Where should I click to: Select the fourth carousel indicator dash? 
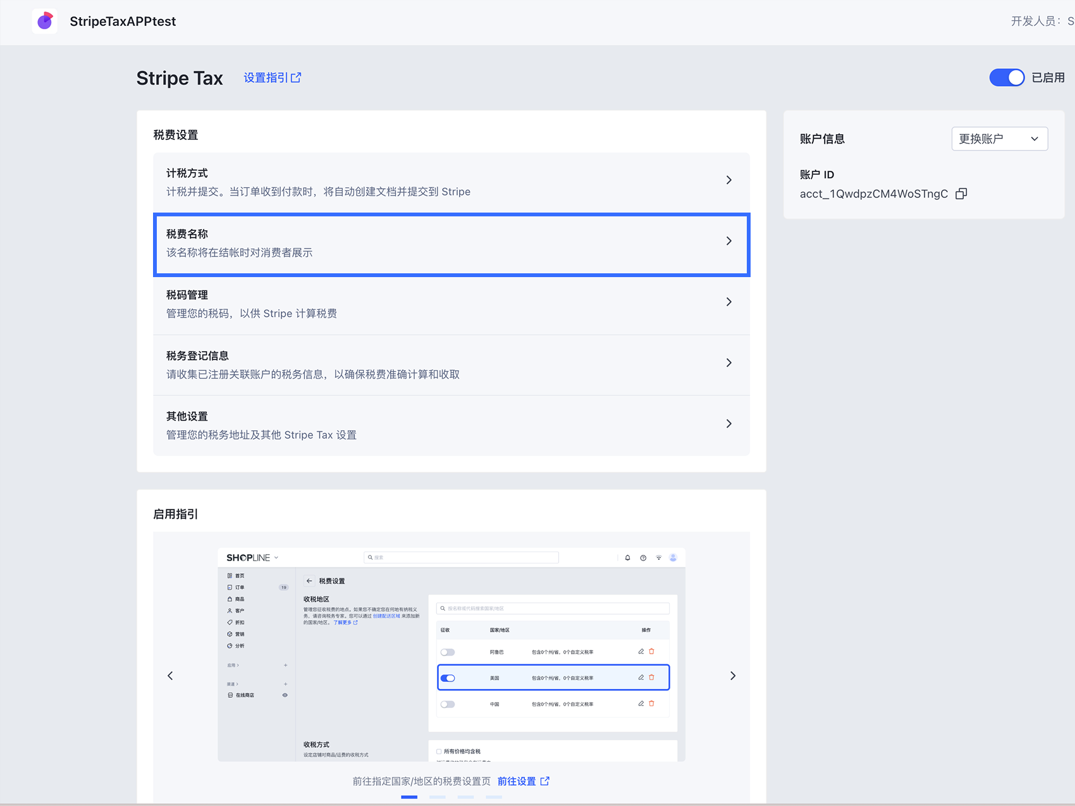point(494,797)
